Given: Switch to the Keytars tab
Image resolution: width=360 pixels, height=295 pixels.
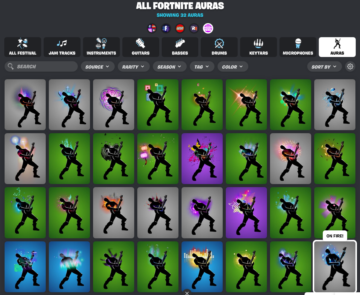Looking at the screenshot, I should [258, 47].
